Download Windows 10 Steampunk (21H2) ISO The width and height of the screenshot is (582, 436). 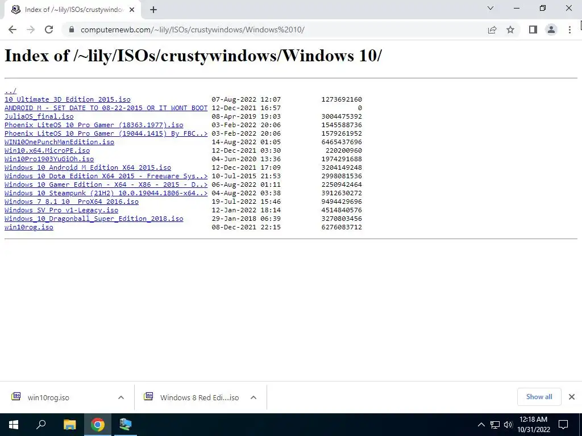point(106,193)
